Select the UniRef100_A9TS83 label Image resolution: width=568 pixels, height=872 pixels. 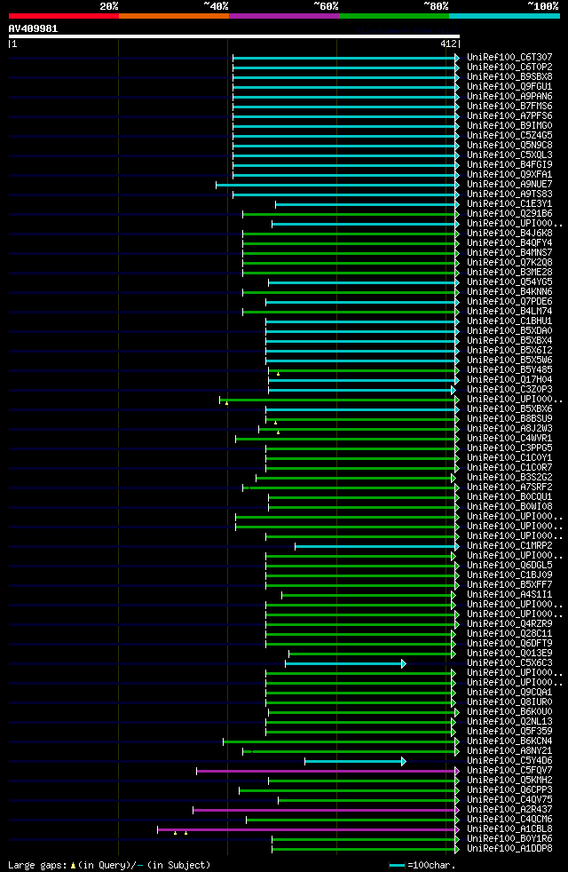pos(509,194)
